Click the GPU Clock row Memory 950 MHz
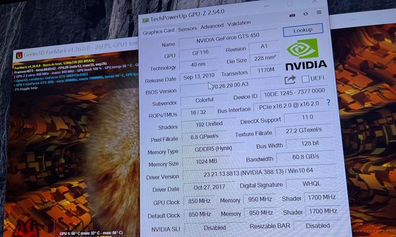The width and height of the screenshot is (396, 237). [259, 199]
